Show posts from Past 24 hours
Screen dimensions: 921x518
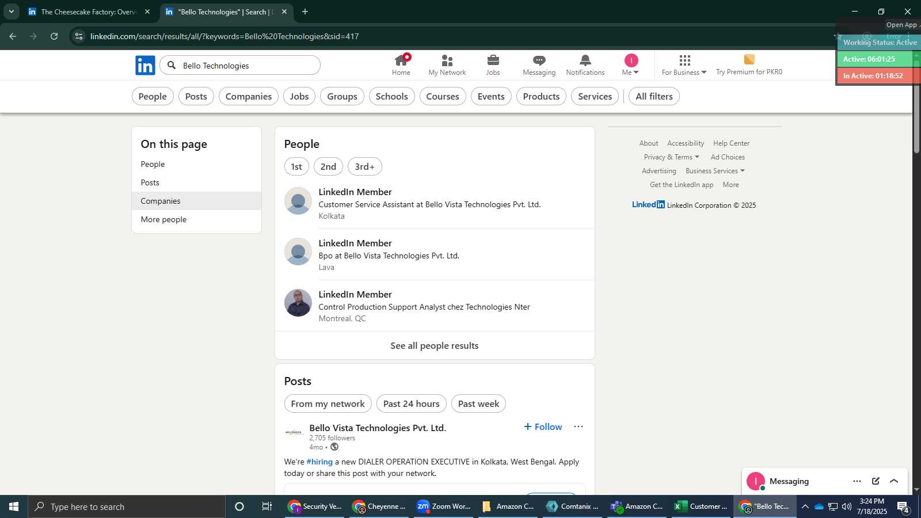click(412, 404)
